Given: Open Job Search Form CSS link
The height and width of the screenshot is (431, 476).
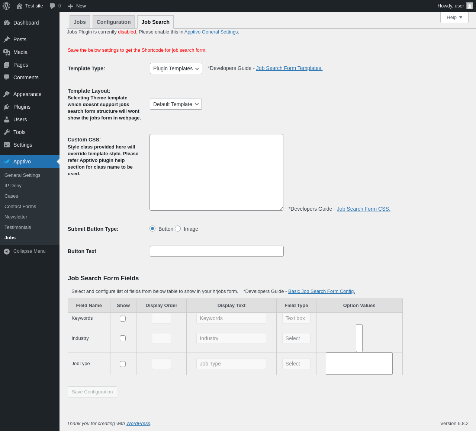Looking at the screenshot, I should coord(363,209).
